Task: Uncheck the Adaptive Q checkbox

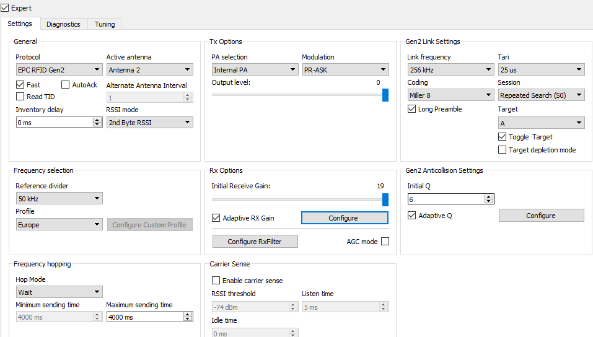Action: click(x=412, y=215)
